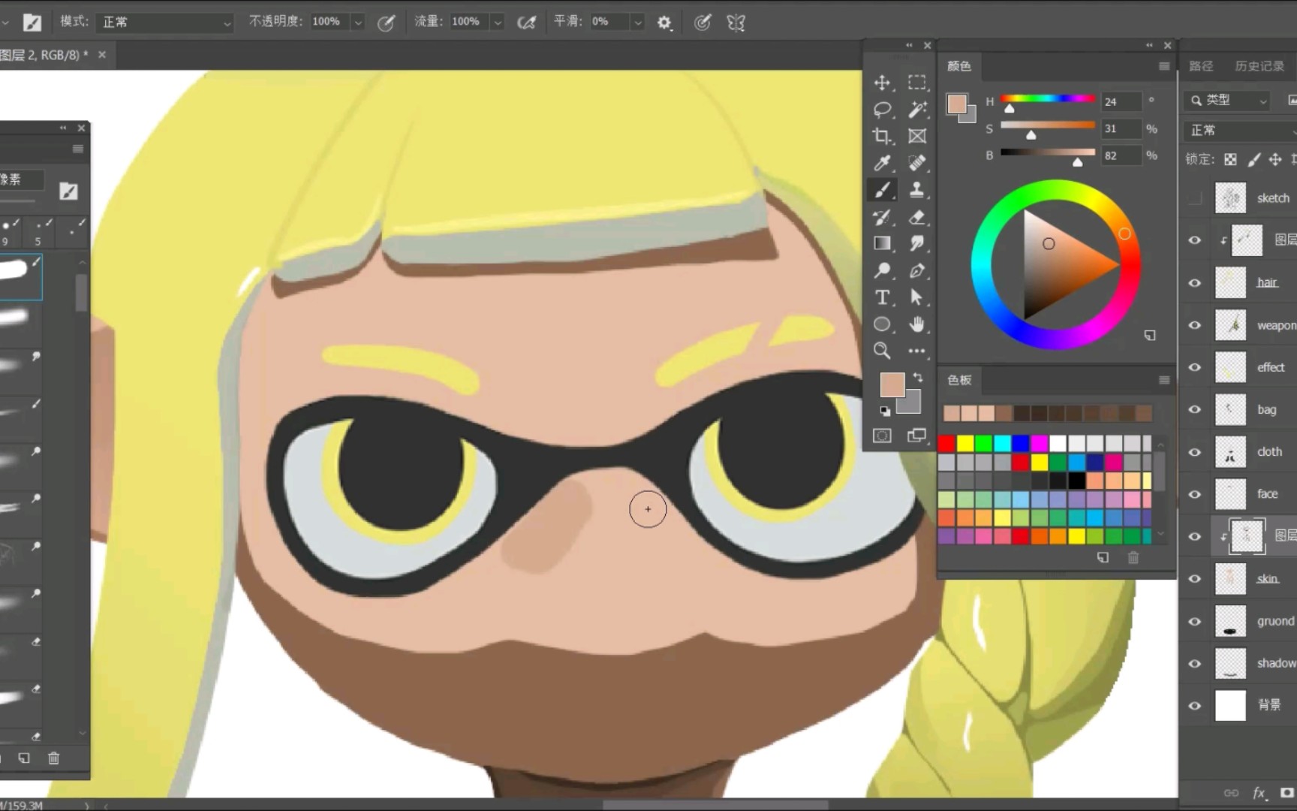Select the 背景 background layer
Viewport: 1297px width, 811px height.
[1238, 706]
